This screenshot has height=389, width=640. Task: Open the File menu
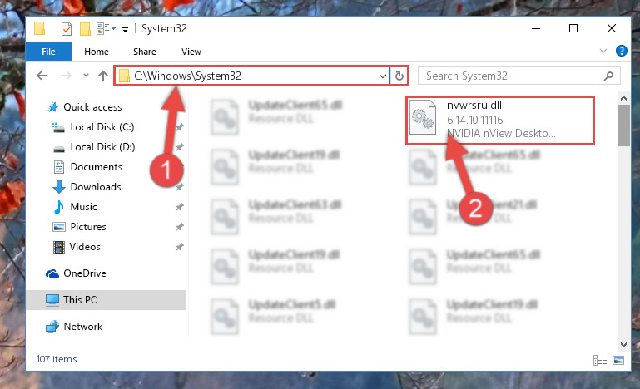(x=48, y=52)
